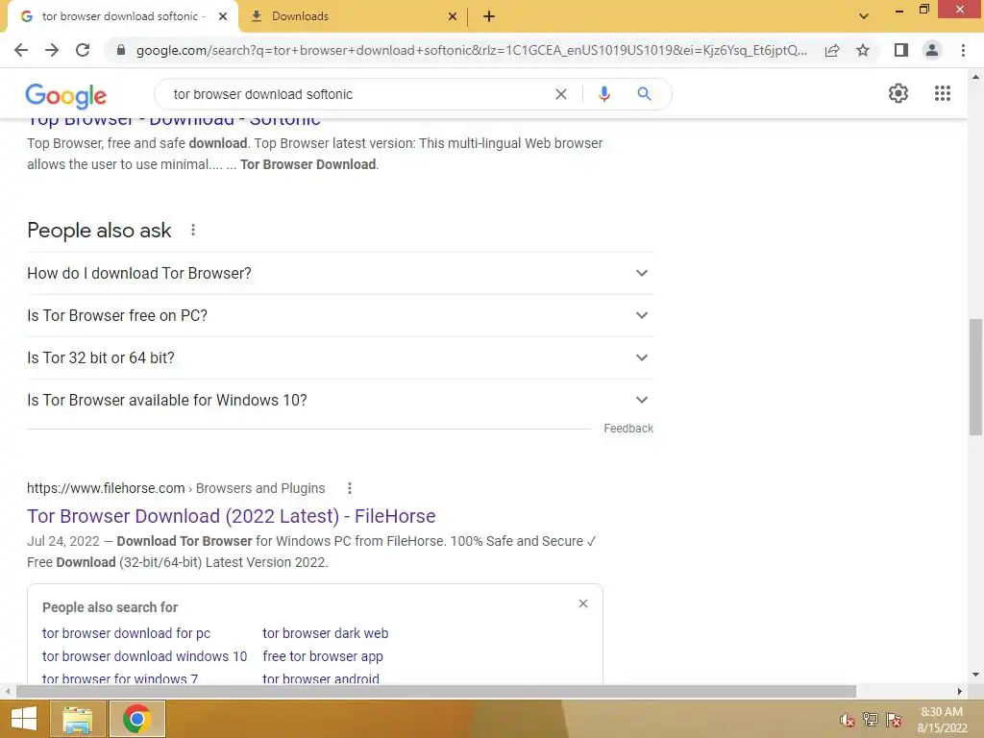Click the scroll right arrow
The width and height of the screenshot is (984, 738).
(959, 691)
